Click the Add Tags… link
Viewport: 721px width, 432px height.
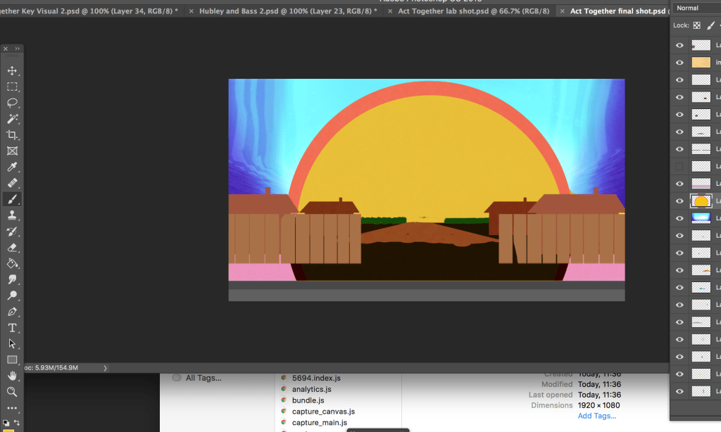596,416
